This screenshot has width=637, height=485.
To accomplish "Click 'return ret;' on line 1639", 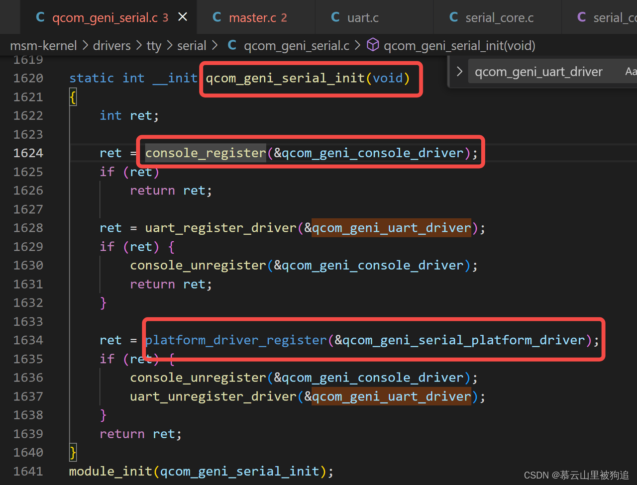I will 141,434.
